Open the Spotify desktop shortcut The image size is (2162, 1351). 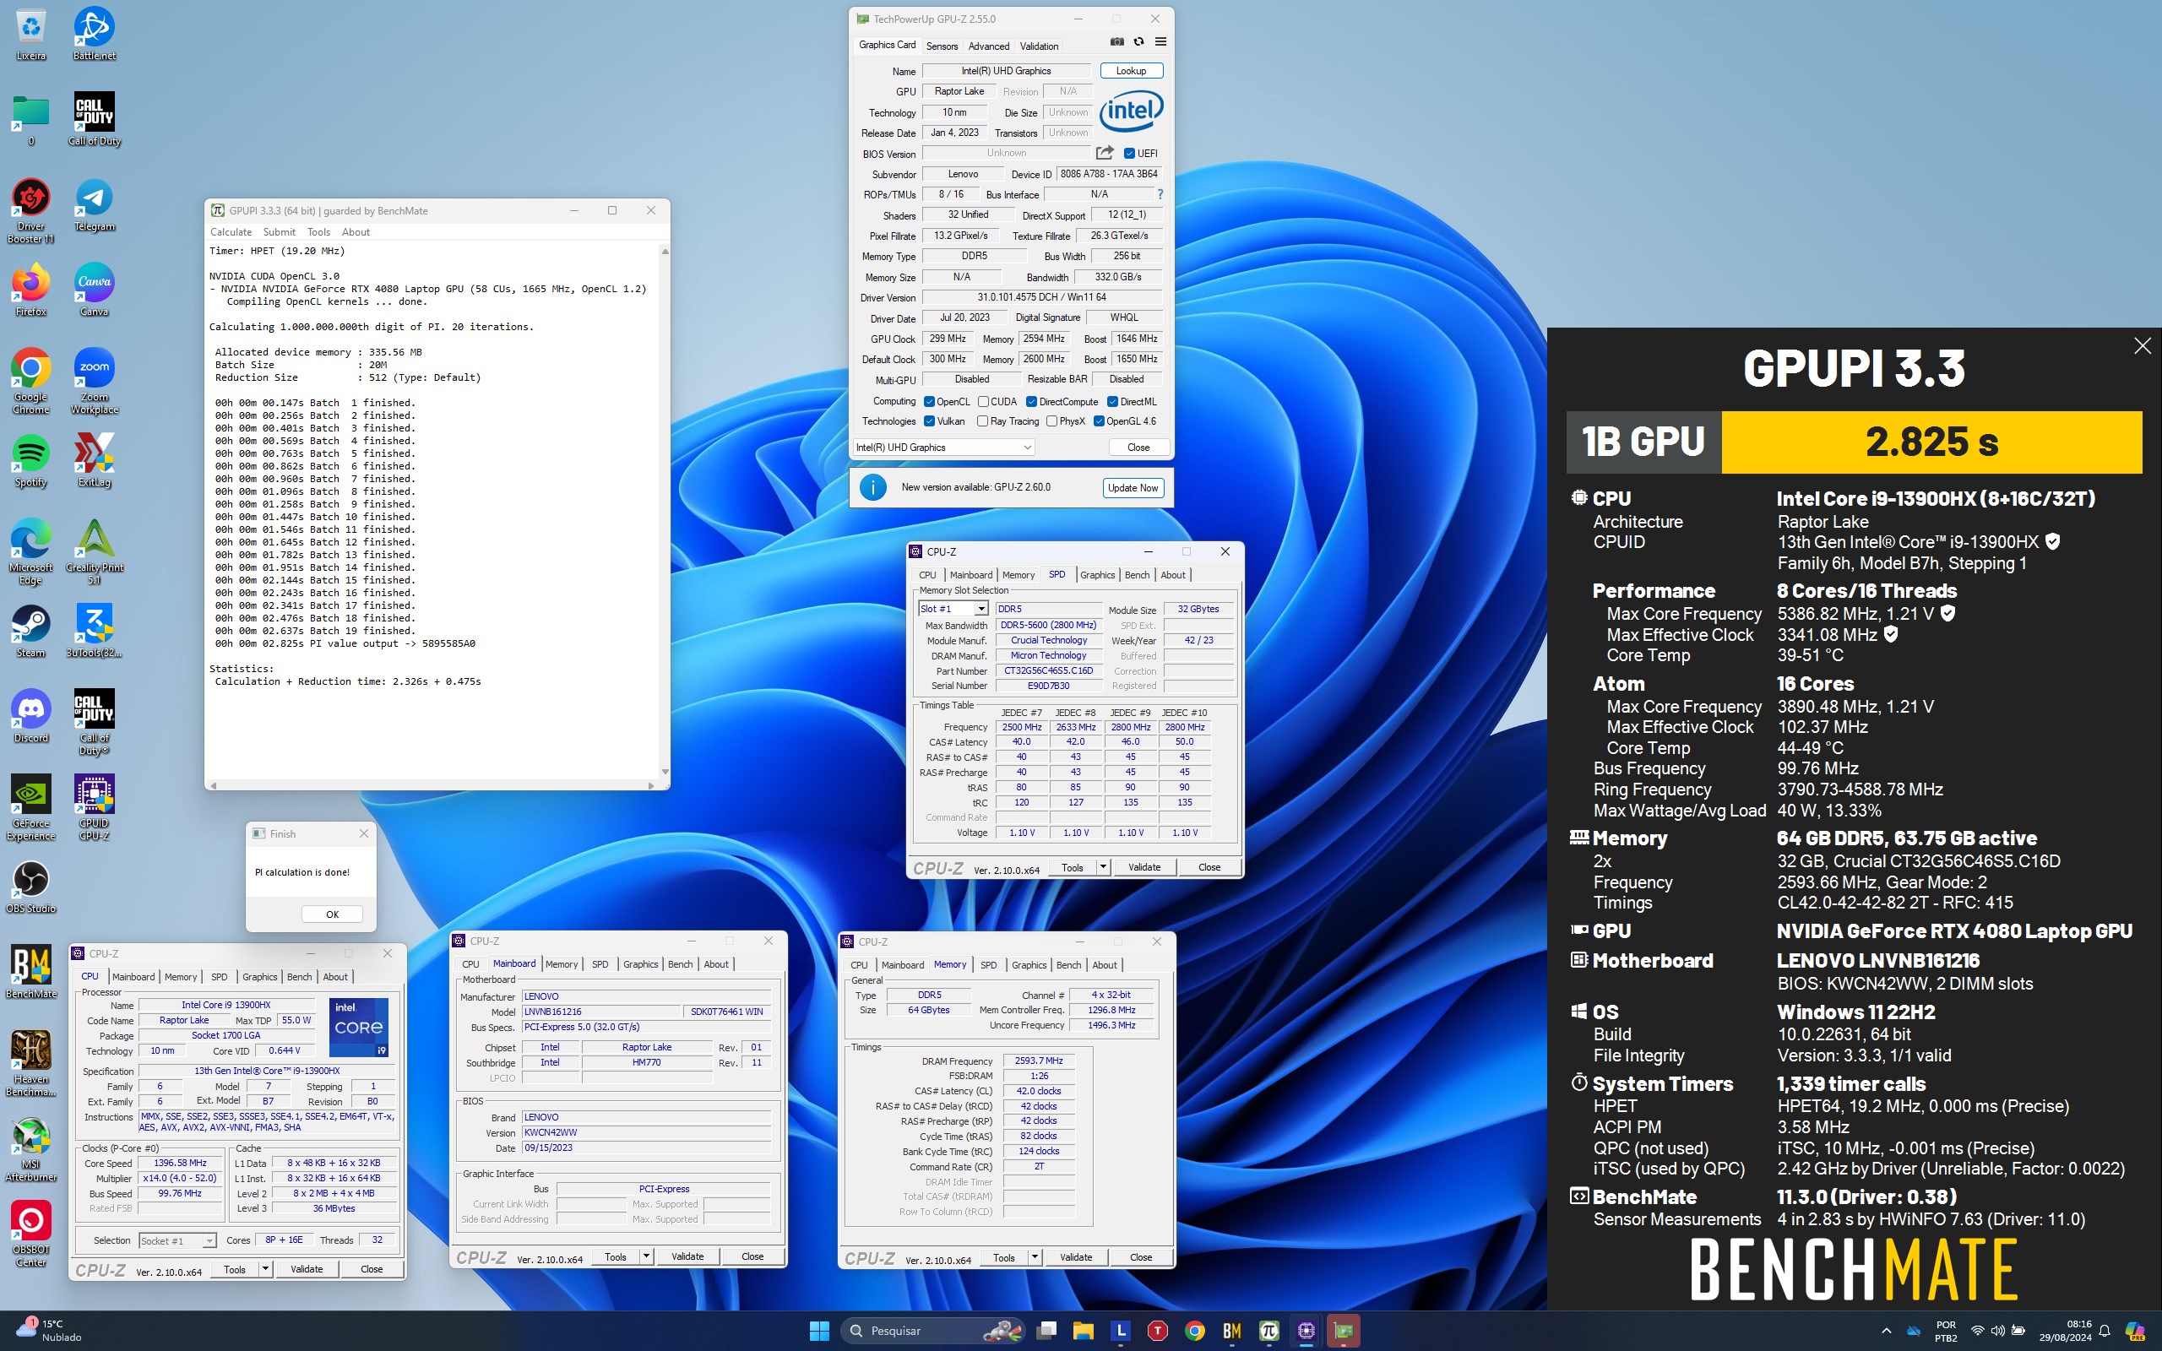[x=30, y=460]
